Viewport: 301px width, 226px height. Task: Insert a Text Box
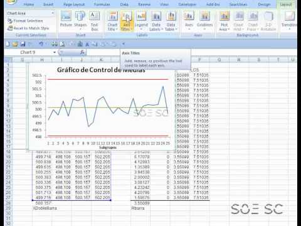(95, 21)
